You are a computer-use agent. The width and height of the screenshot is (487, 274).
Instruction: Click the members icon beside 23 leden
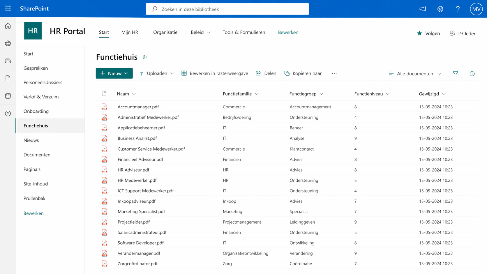(x=452, y=33)
